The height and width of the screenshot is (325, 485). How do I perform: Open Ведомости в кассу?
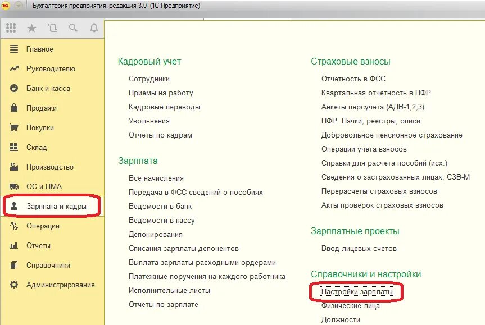point(161,220)
